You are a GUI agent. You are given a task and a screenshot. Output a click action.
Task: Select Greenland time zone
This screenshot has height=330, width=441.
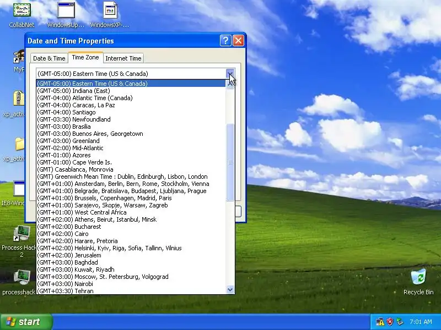131,141
